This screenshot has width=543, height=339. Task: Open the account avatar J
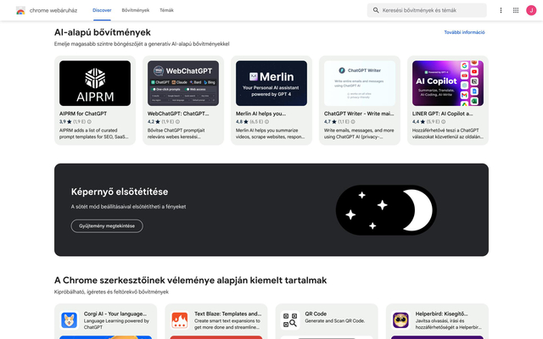click(x=531, y=10)
